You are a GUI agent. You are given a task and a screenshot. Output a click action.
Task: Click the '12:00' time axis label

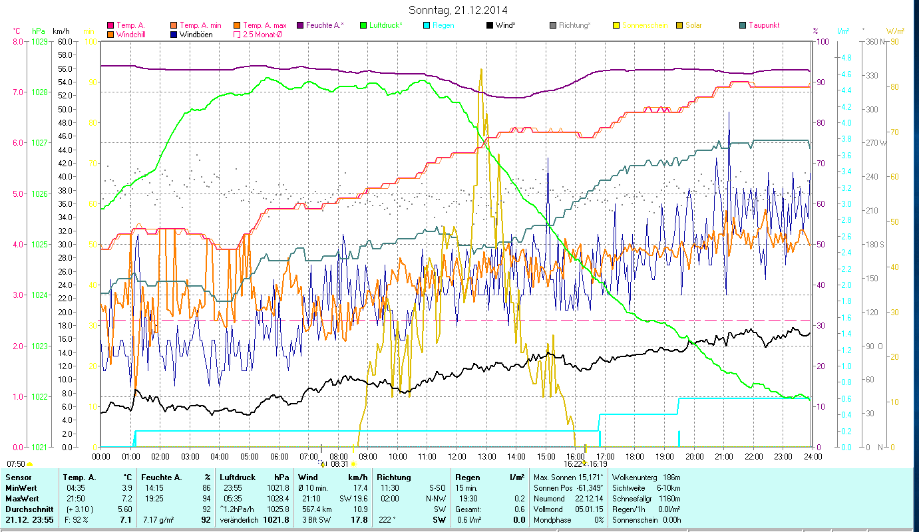point(457,457)
